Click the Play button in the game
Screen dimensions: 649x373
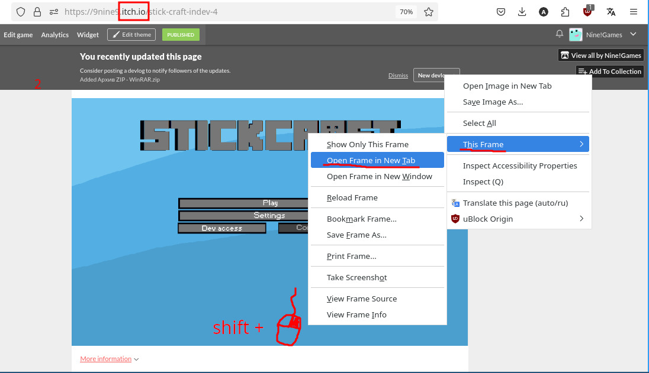243,203
